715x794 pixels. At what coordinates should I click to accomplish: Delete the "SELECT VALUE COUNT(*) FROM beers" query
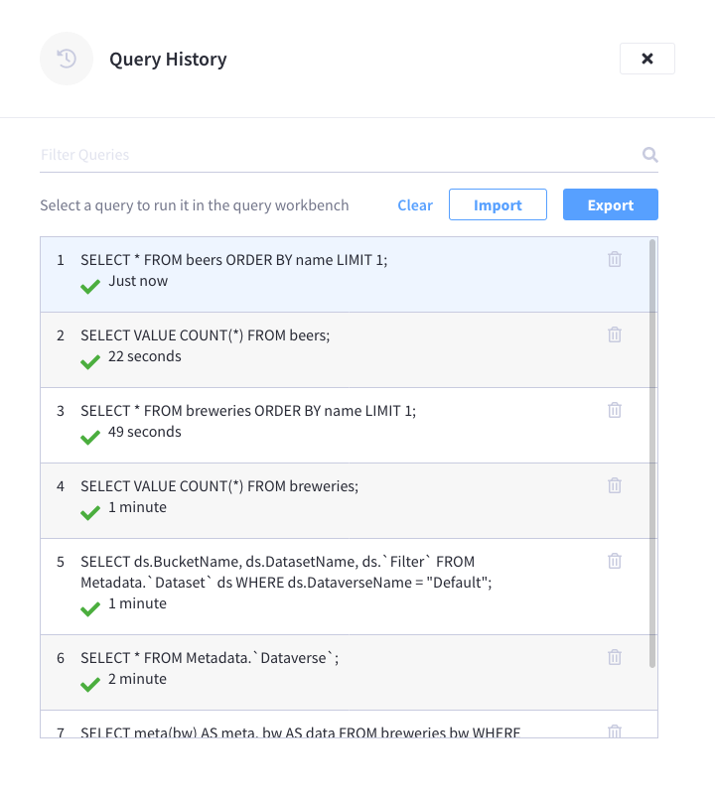614,334
